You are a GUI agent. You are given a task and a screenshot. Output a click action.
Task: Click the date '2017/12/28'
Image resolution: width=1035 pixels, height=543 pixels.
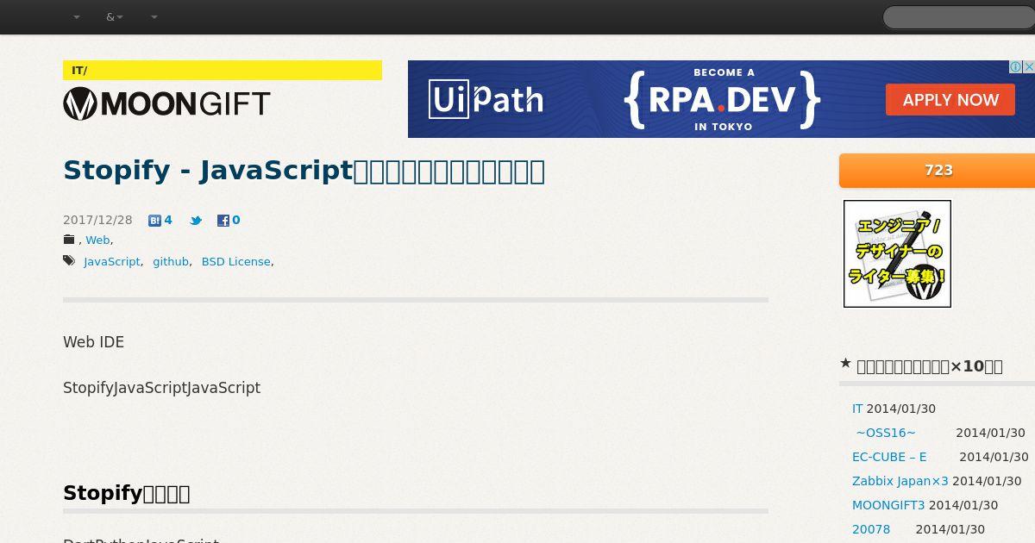pyautogui.click(x=97, y=221)
